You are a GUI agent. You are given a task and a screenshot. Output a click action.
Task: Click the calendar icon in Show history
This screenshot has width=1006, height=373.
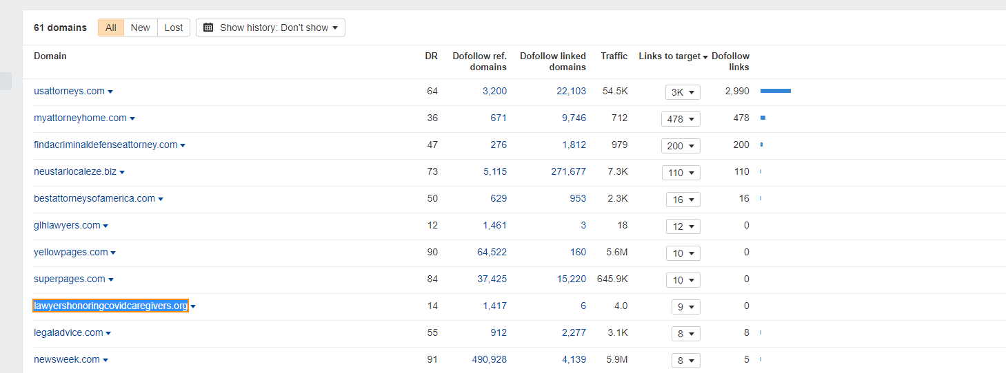point(208,28)
